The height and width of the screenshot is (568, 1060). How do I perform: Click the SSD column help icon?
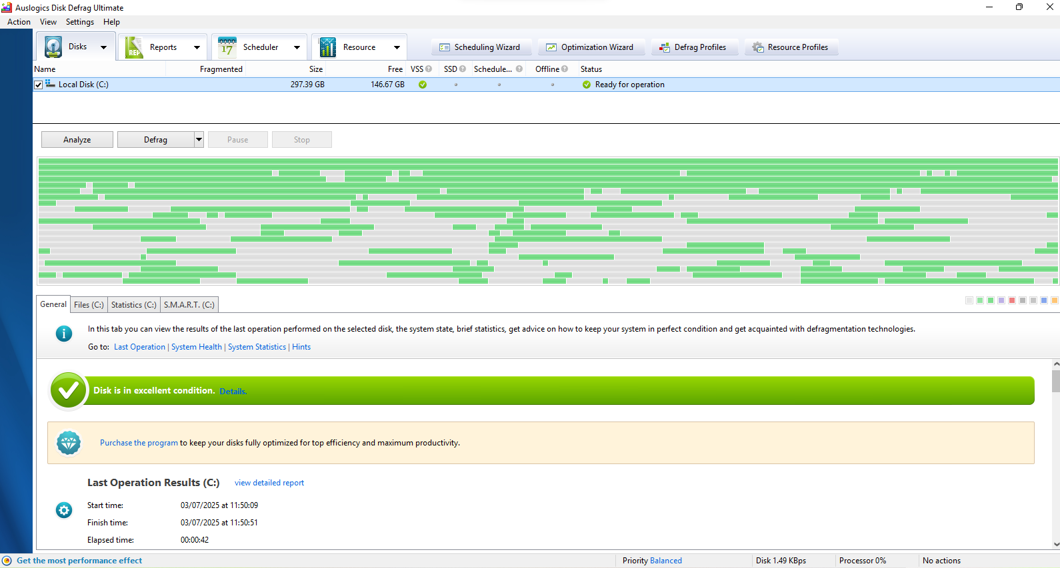[x=463, y=69]
